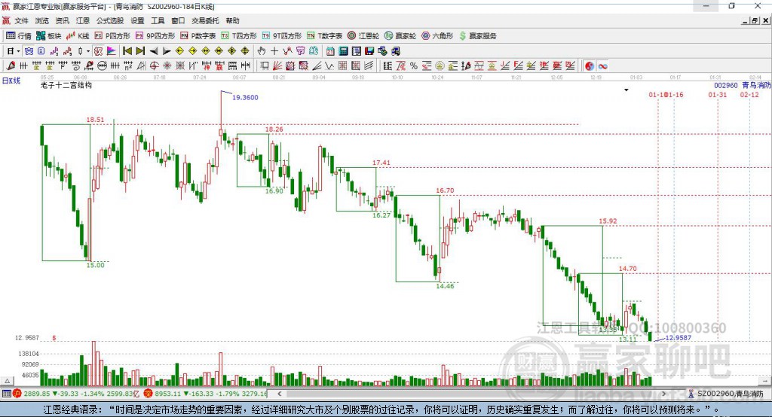Select the Gann fan angle tool

coord(277,66)
